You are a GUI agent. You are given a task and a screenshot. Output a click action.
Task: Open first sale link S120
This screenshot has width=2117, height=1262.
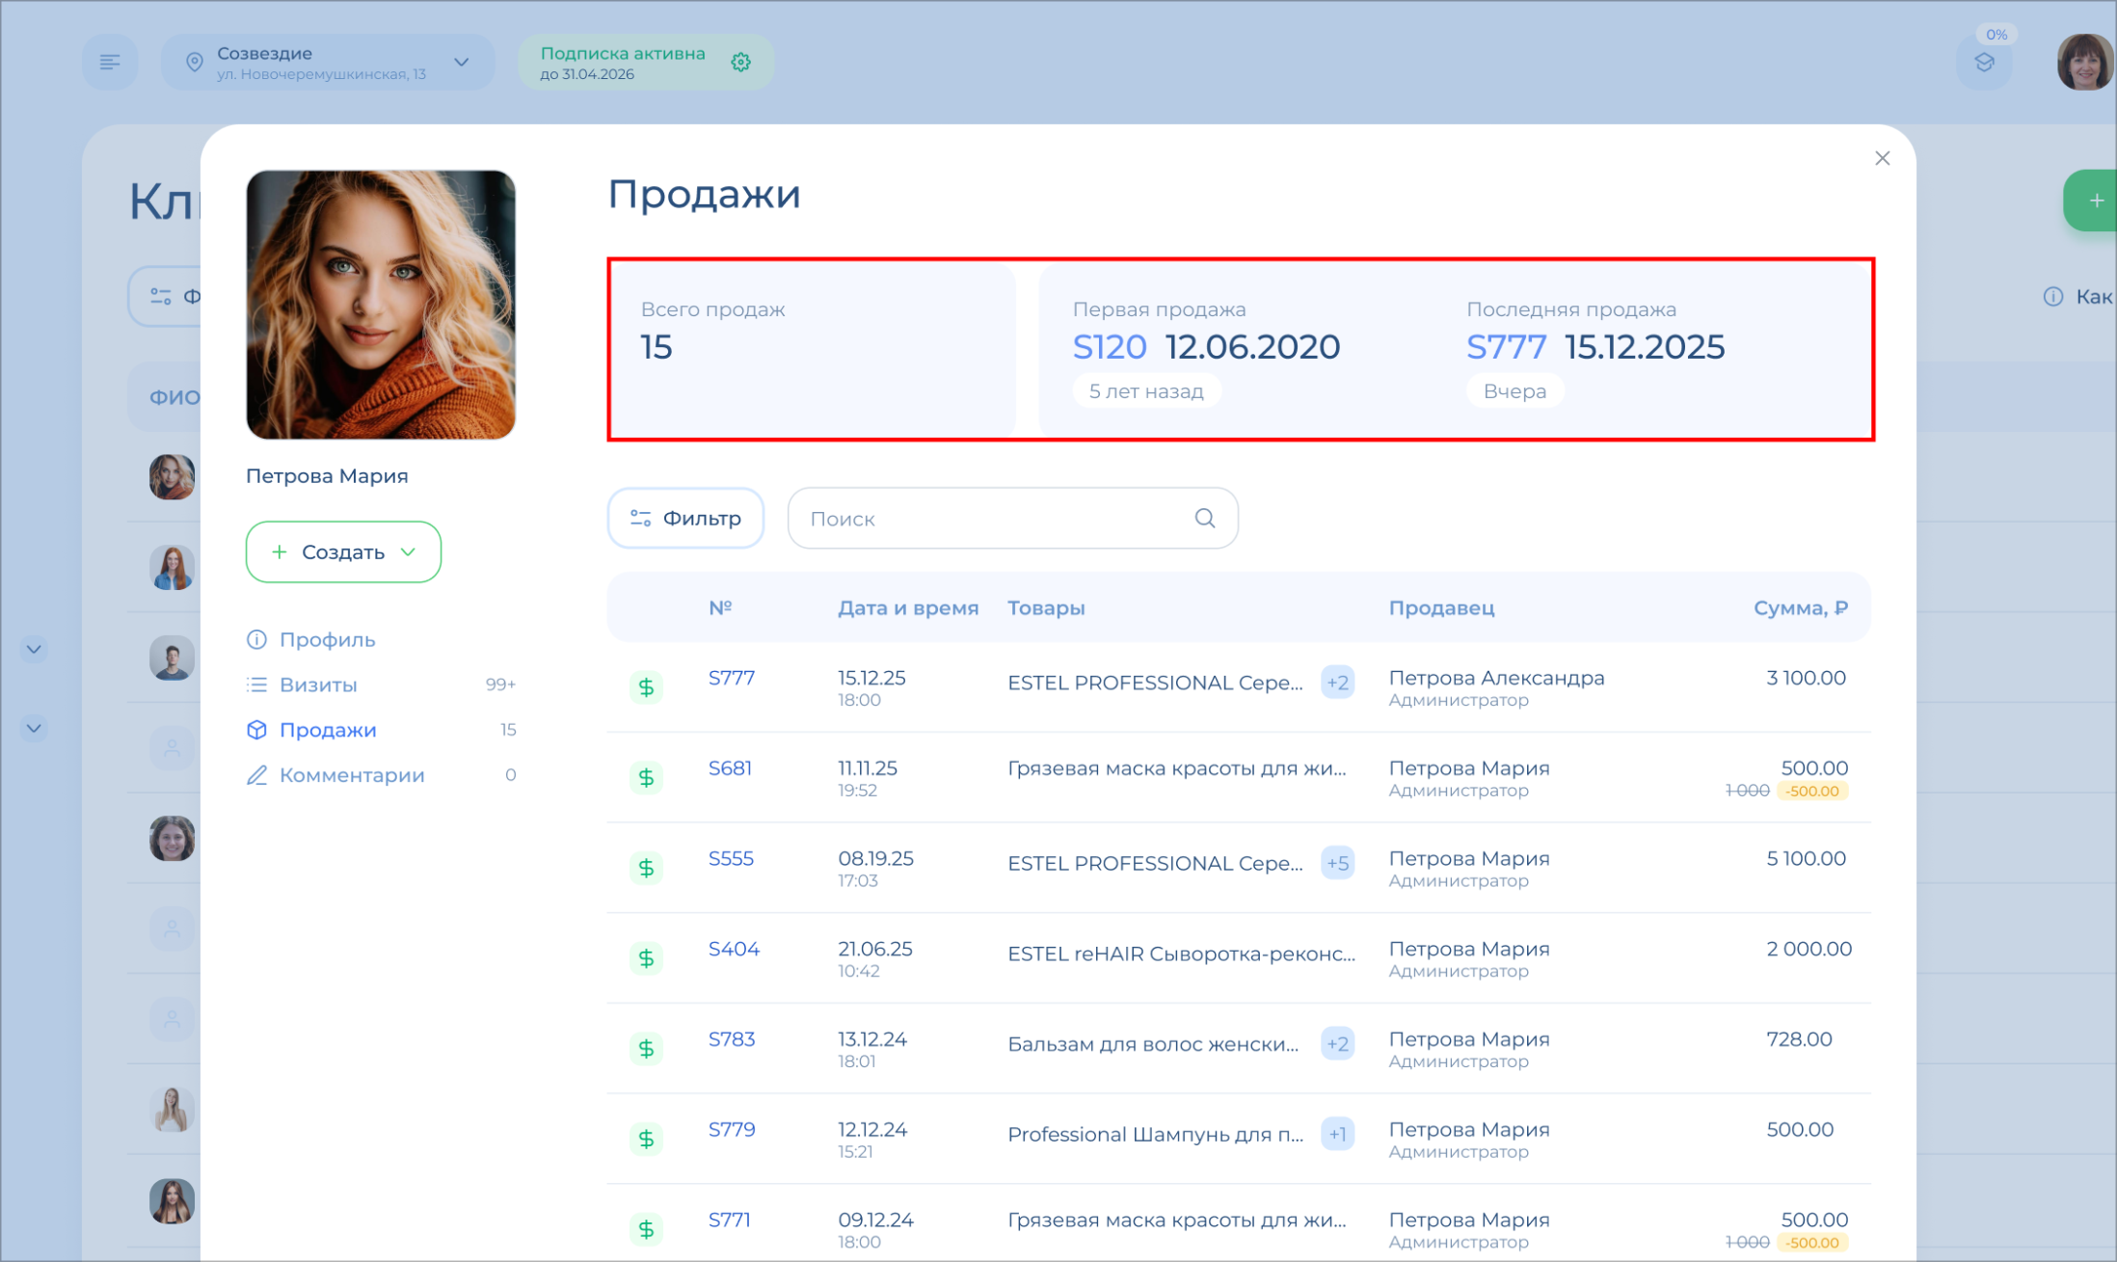coord(1109,347)
